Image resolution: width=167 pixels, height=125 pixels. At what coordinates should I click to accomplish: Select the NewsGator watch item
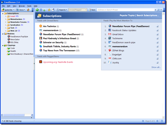(x=15, y=39)
